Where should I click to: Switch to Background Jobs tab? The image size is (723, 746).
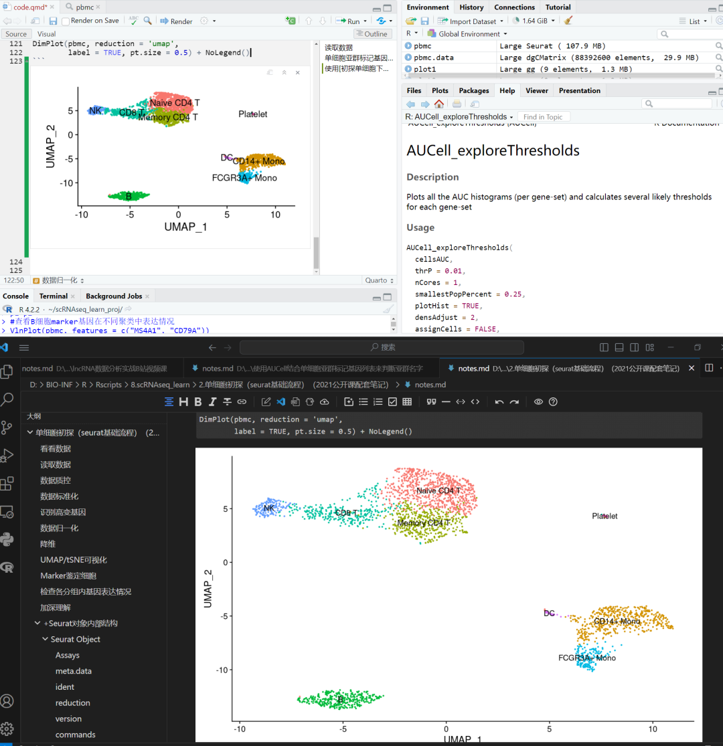[x=114, y=296]
